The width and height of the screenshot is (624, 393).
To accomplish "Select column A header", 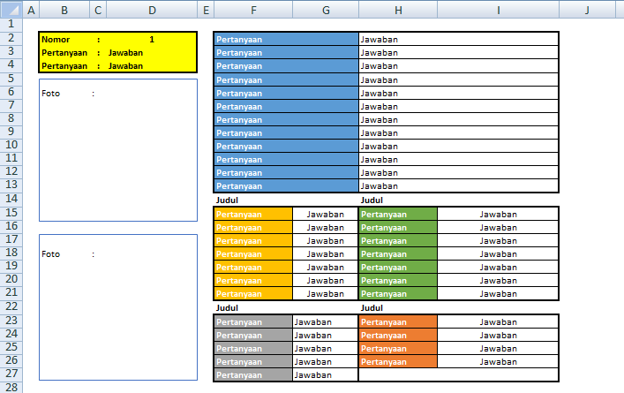I will click(x=31, y=10).
